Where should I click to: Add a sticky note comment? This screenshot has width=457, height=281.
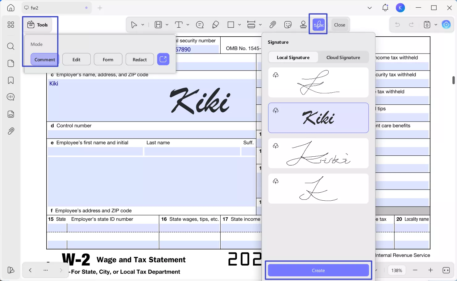point(200,25)
